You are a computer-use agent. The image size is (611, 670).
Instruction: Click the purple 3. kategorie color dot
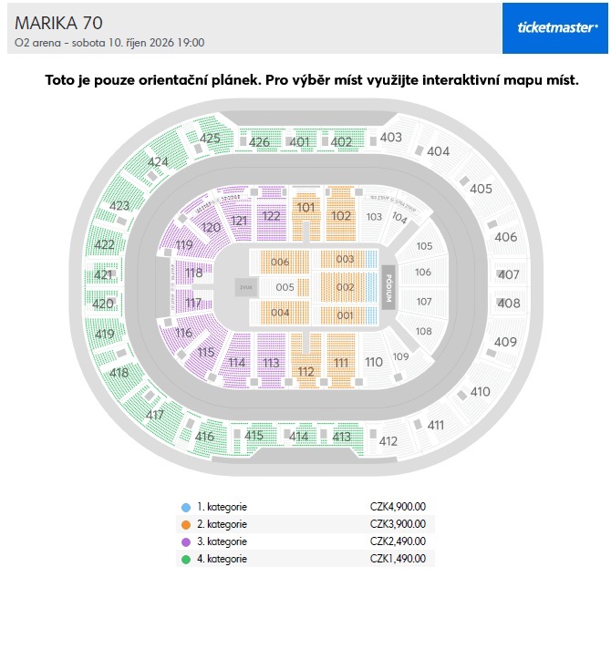pos(186,541)
